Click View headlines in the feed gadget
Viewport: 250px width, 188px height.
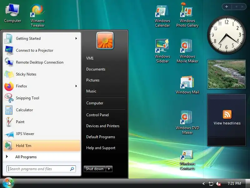point(227,123)
